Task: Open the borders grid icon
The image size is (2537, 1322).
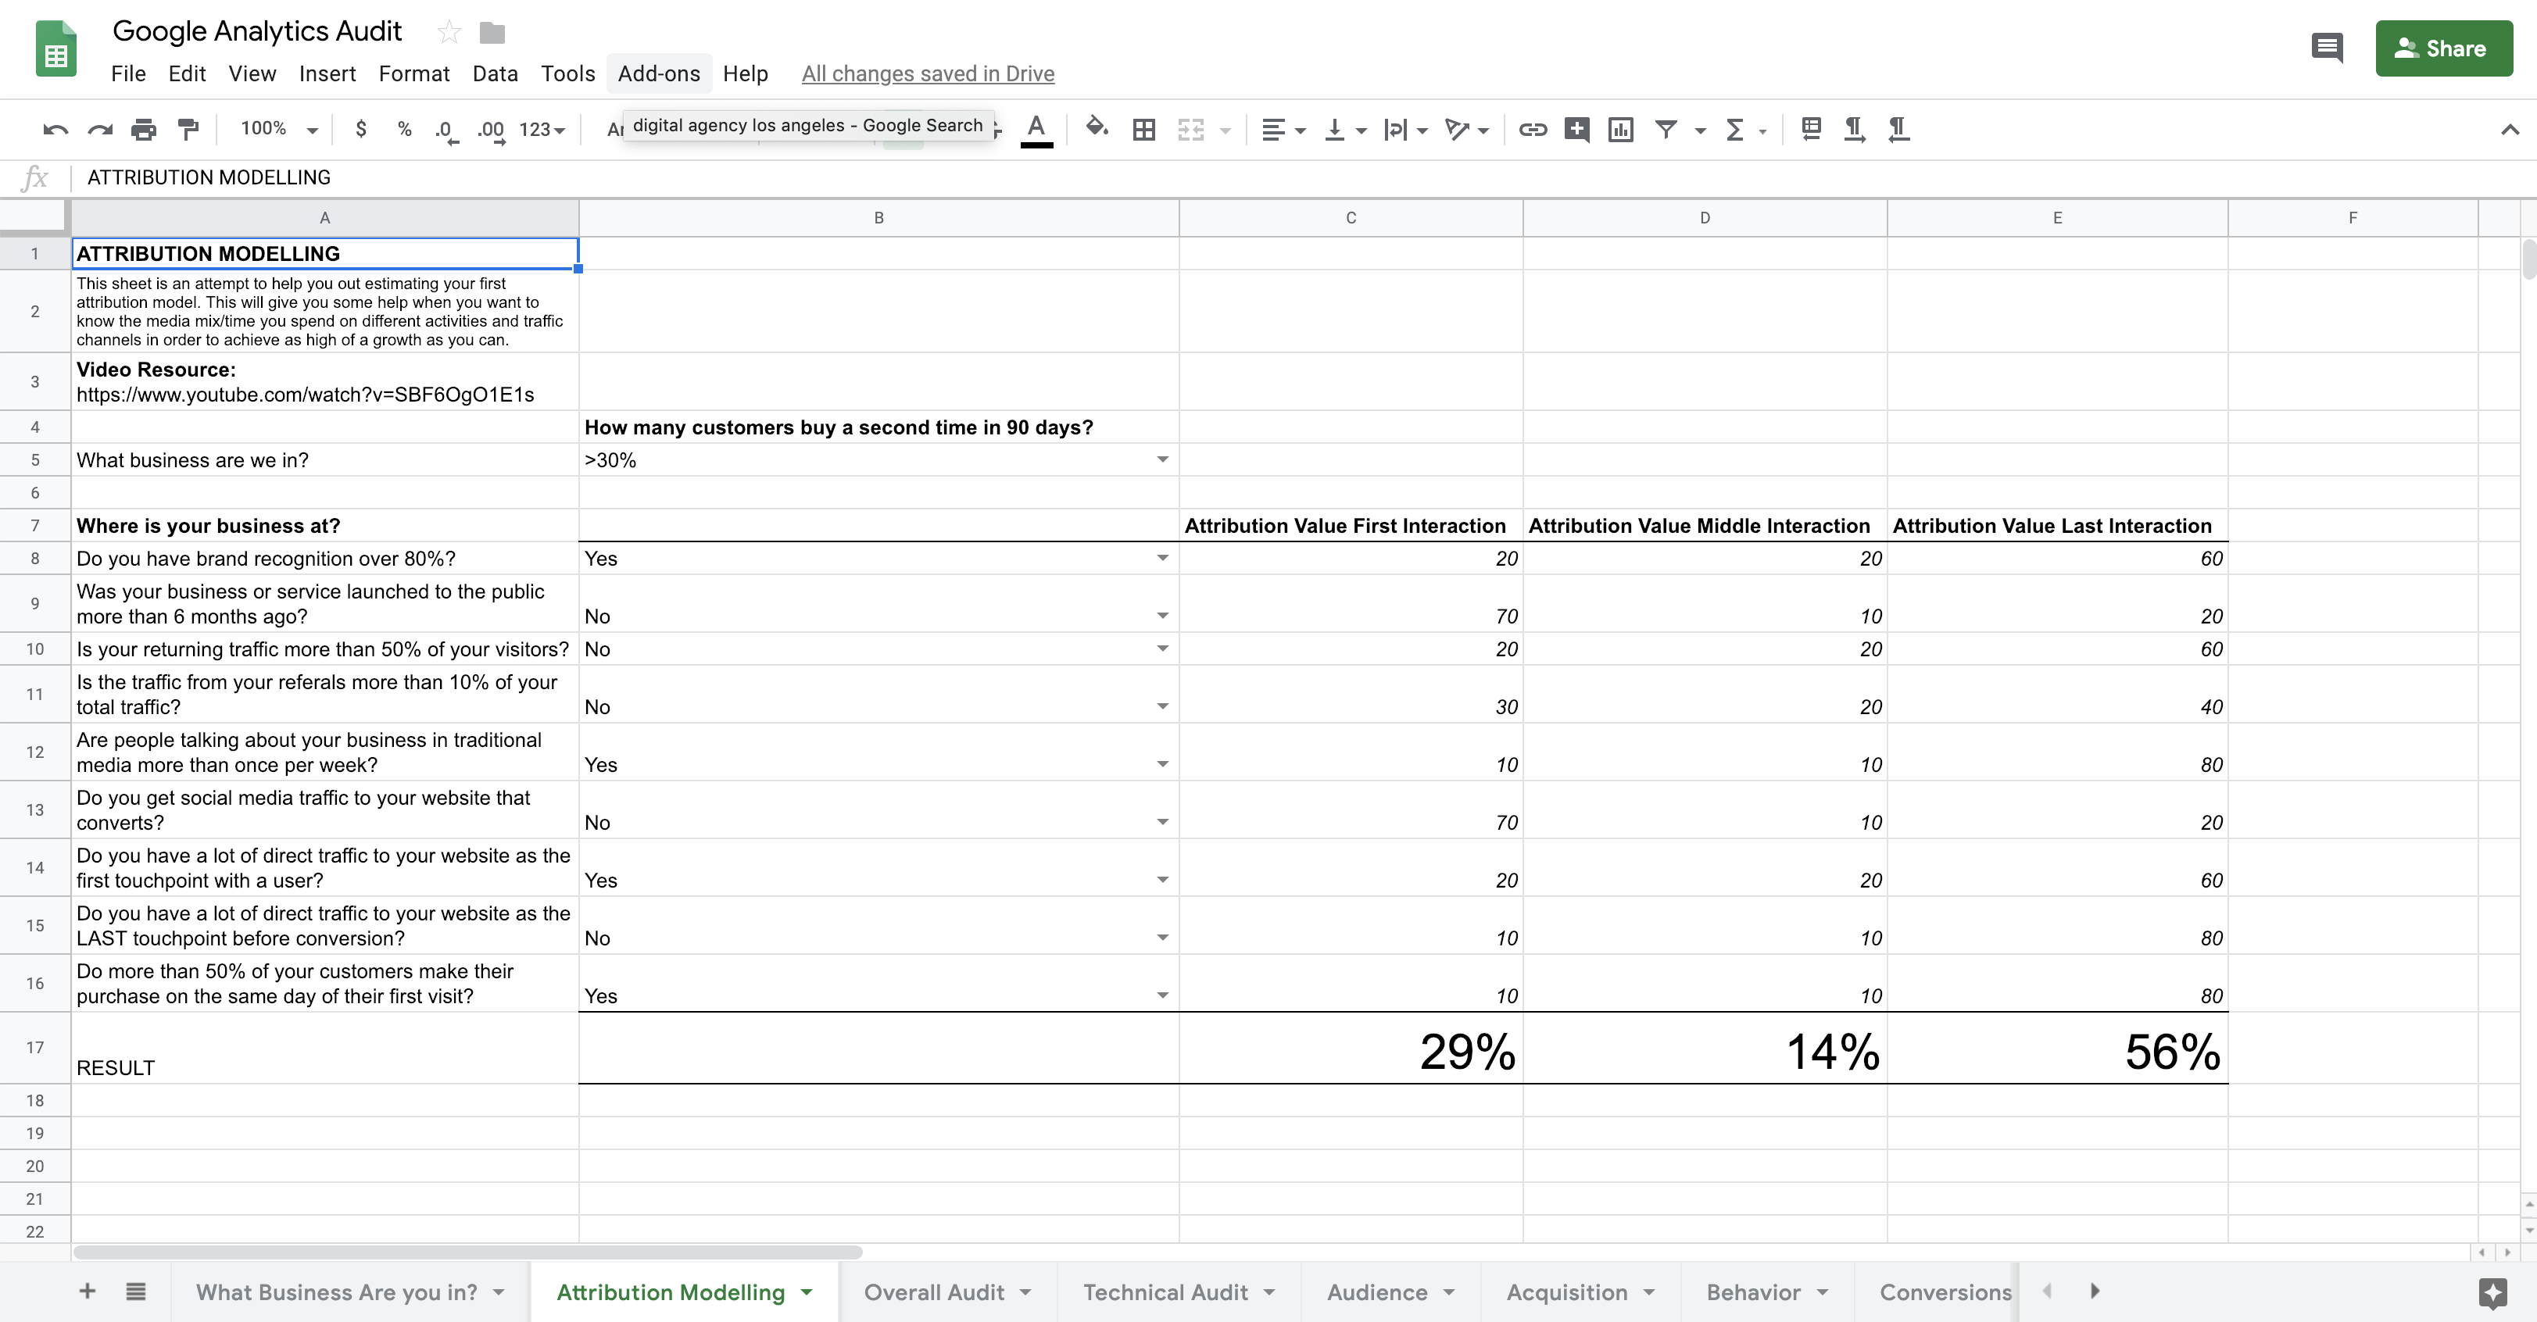Action: pos(1143,129)
